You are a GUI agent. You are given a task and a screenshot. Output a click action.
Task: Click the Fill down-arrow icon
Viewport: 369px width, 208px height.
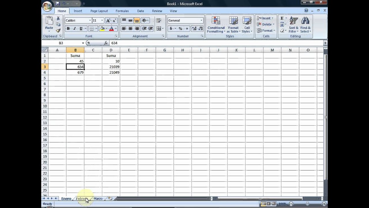[x=282, y=25]
